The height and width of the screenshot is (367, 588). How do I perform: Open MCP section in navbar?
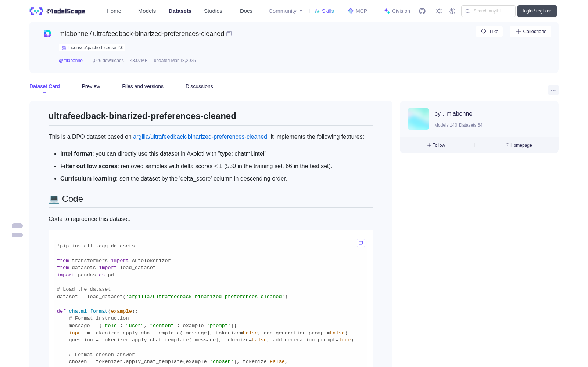[x=357, y=11]
